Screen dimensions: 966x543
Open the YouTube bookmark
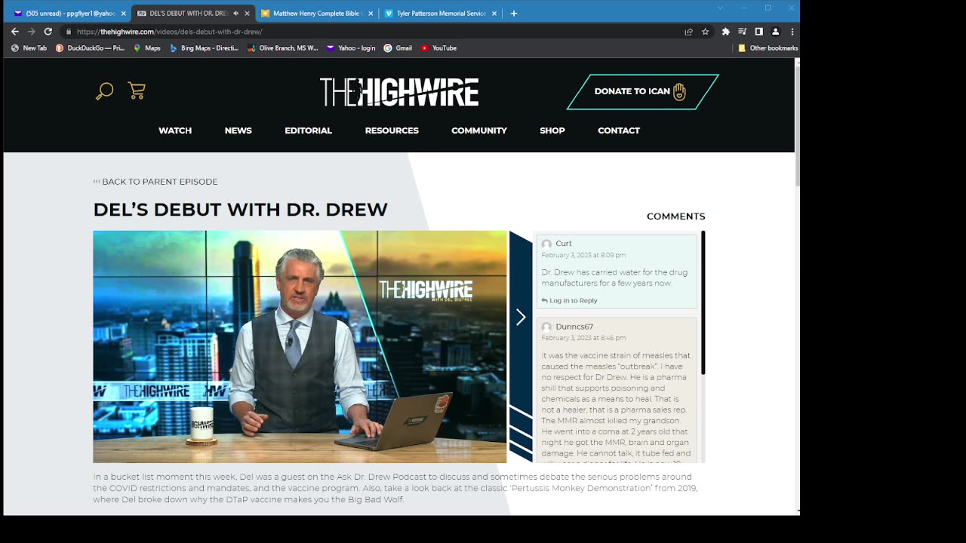click(438, 48)
